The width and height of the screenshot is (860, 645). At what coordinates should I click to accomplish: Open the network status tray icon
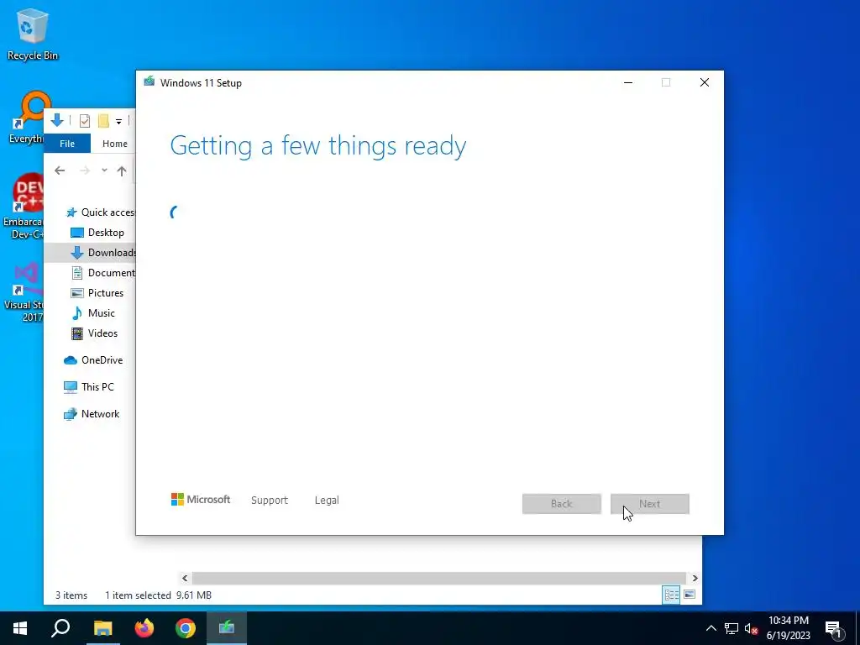coord(732,628)
